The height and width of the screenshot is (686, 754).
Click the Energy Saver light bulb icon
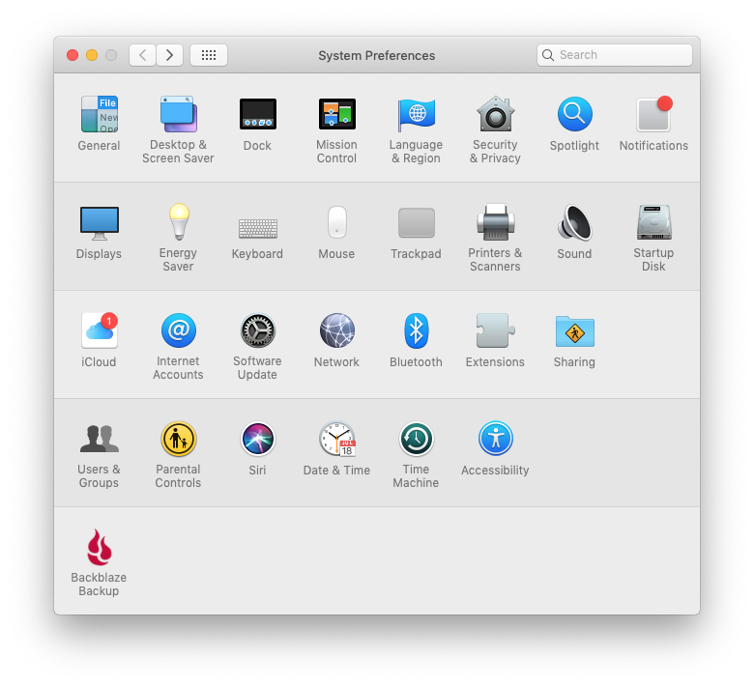coord(179,223)
